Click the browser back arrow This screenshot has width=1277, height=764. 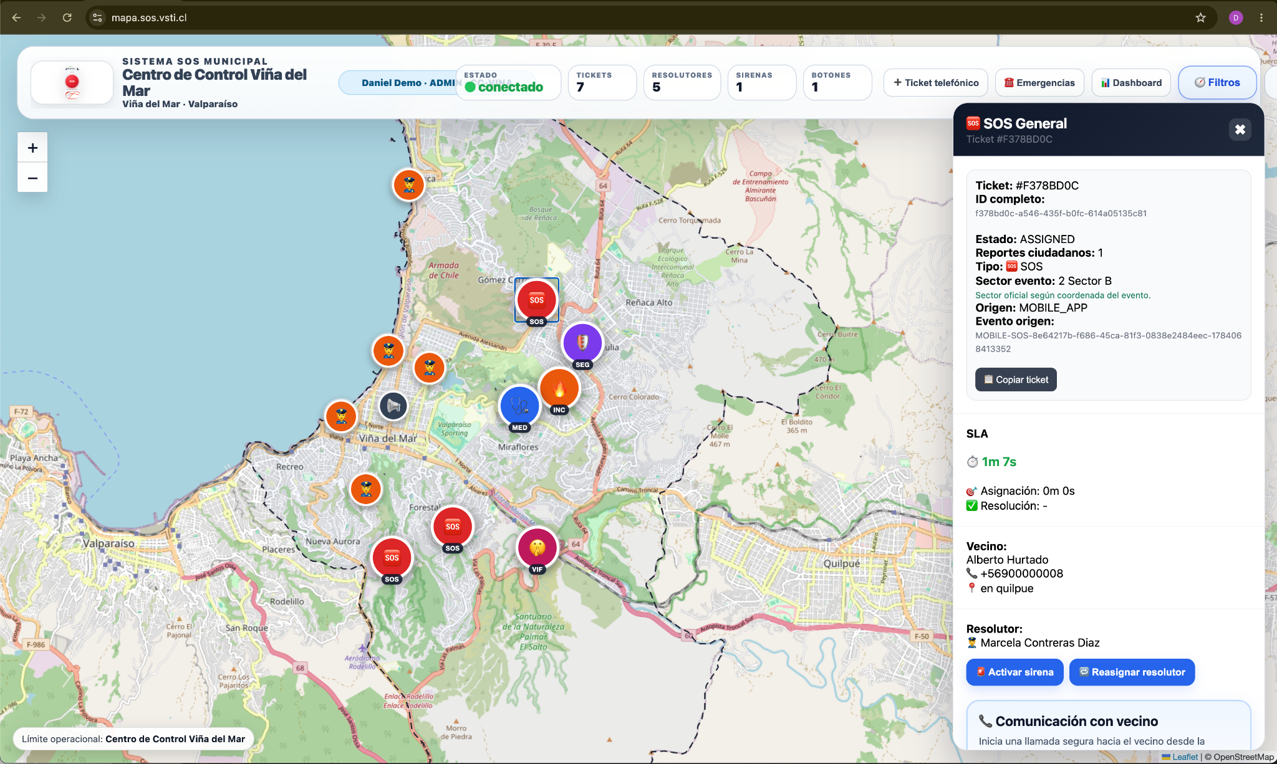pos(17,17)
